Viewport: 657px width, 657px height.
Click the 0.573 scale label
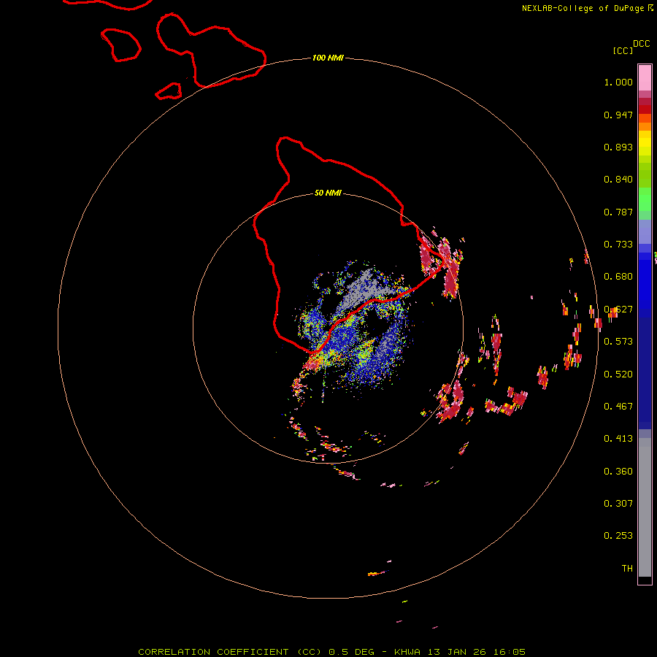tap(618, 342)
